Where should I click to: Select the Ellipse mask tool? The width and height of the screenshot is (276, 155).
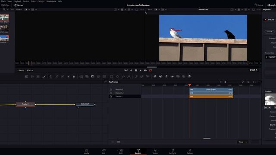click(x=117, y=77)
